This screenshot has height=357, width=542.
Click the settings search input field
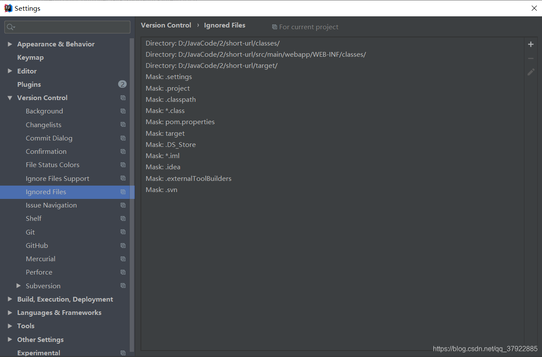[x=67, y=27]
